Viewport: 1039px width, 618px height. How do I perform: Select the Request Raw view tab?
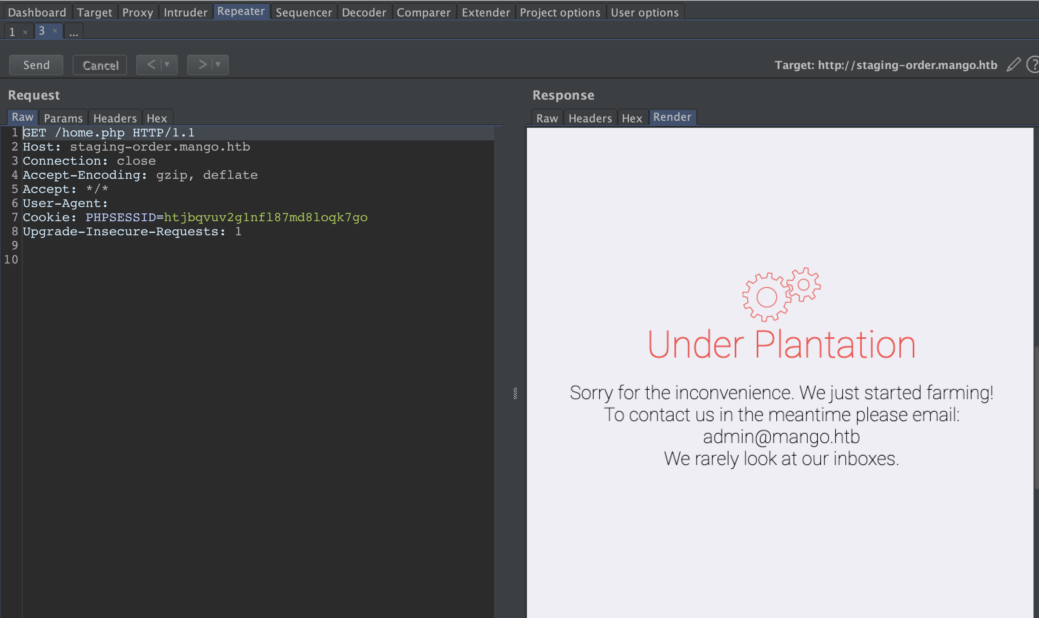click(22, 117)
